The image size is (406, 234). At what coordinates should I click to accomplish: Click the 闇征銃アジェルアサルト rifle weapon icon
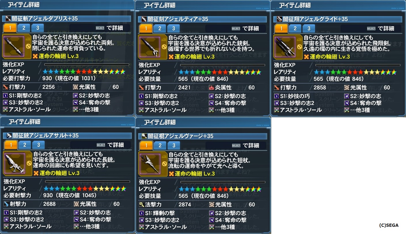pos(15,163)
